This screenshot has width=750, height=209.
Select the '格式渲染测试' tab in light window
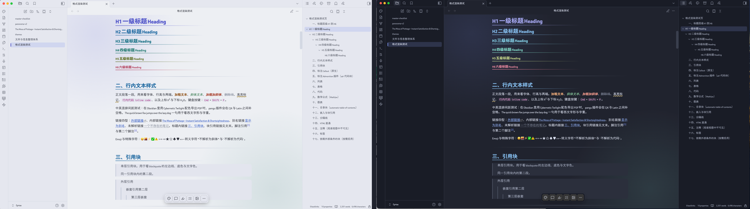tap(90, 4)
